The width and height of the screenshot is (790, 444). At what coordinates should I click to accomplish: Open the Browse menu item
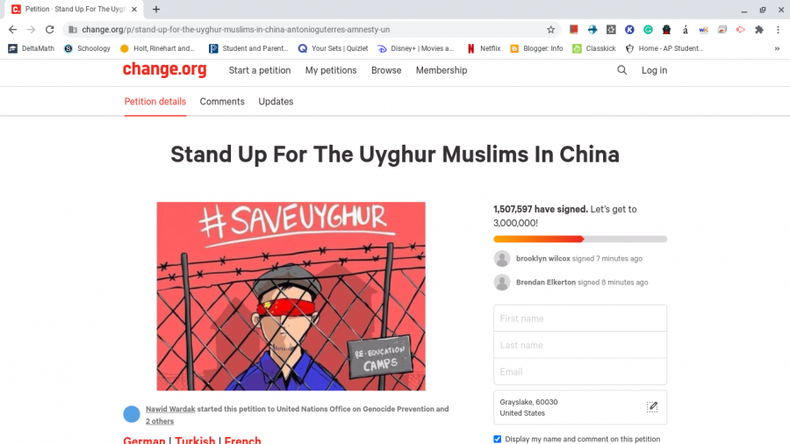(386, 70)
